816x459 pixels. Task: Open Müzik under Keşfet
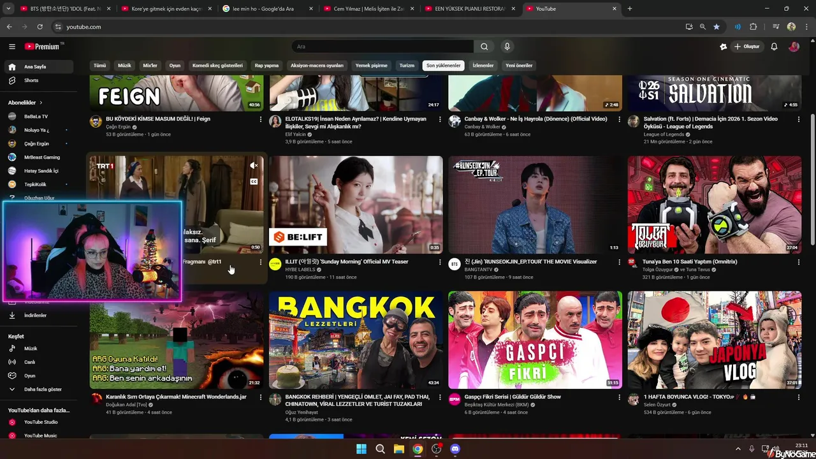(x=40, y=349)
